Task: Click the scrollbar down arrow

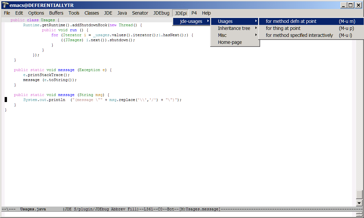Action: coord(359,203)
